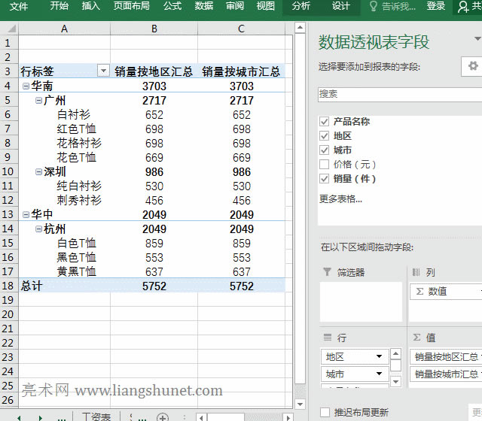Collapse the 杭州 group minus icon
This screenshot has width=482, height=421.
pos(39,229)
